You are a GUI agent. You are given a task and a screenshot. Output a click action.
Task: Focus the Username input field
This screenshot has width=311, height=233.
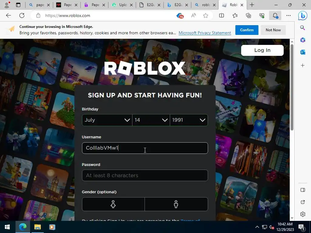(x=145, y=148)
